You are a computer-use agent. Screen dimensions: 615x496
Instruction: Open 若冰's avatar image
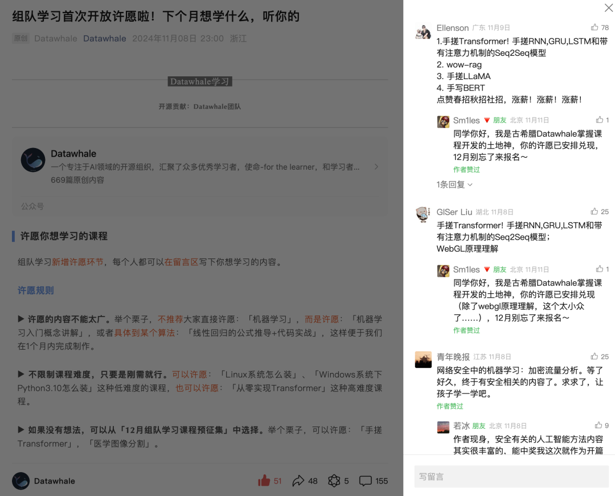coord(443,427)
